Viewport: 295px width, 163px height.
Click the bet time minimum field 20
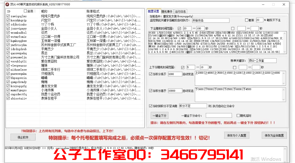(x=187, y=28)
